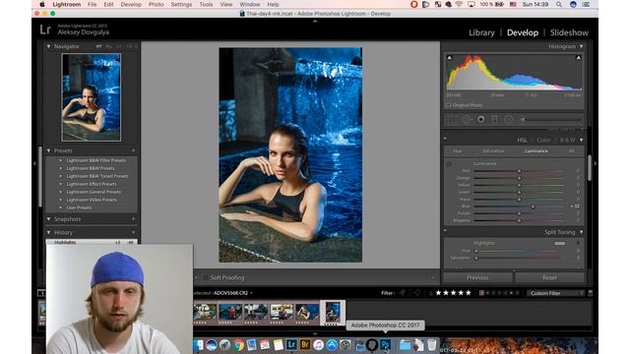The height and width of the screenshot is (354, 630).
Task: Open the Settings menu
Action: [x=181, y=4]
